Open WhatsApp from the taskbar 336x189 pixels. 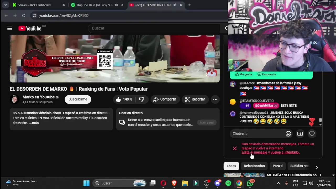coord(250,183)
